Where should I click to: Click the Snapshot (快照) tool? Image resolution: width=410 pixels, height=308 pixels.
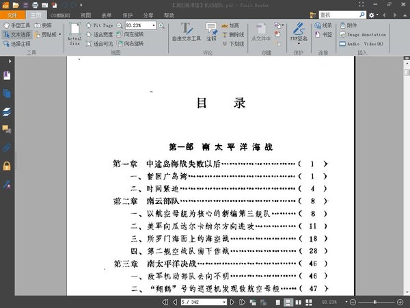(x=42, y=25)
